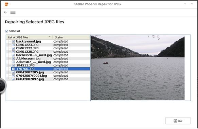Select the CIMG1222.JPG file name

(27, 48)
